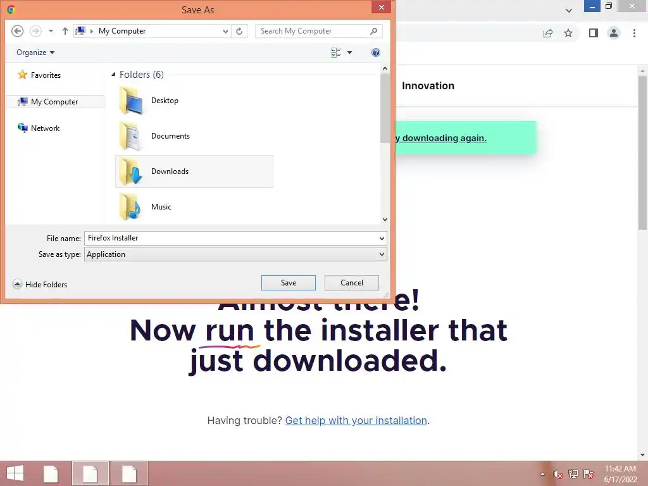Image resolution: width=648 pixels, height=486 pixels.
Task: Click the Music folder label
Action: [x=161, y=207]
